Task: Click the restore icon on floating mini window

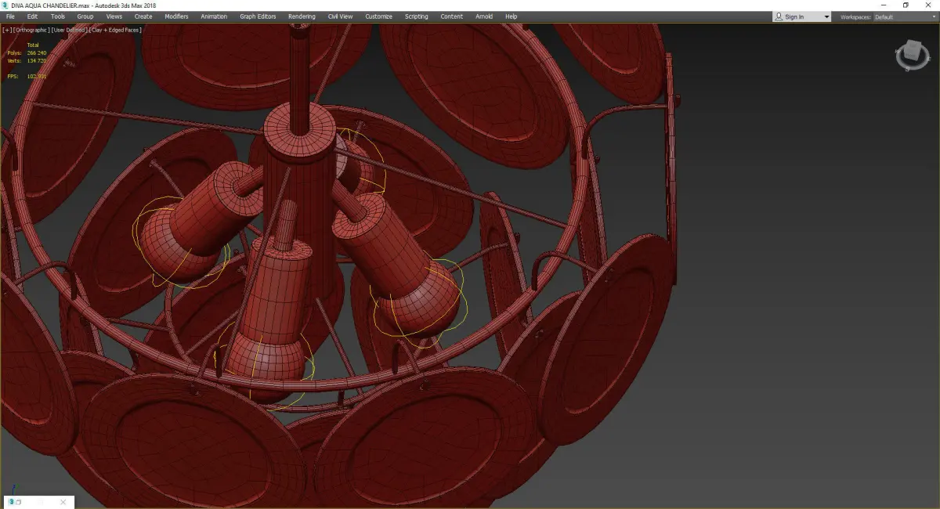Action: point(19,502)
